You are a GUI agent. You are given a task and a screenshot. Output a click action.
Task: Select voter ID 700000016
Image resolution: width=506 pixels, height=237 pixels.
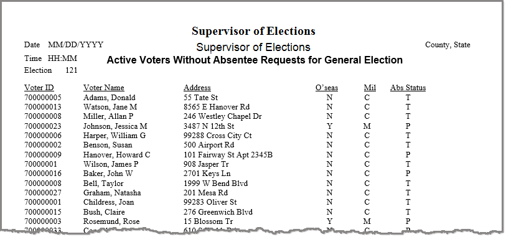(x=42, y=174)
